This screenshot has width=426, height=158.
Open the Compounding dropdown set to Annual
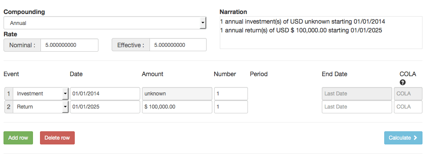coord(105,23)
